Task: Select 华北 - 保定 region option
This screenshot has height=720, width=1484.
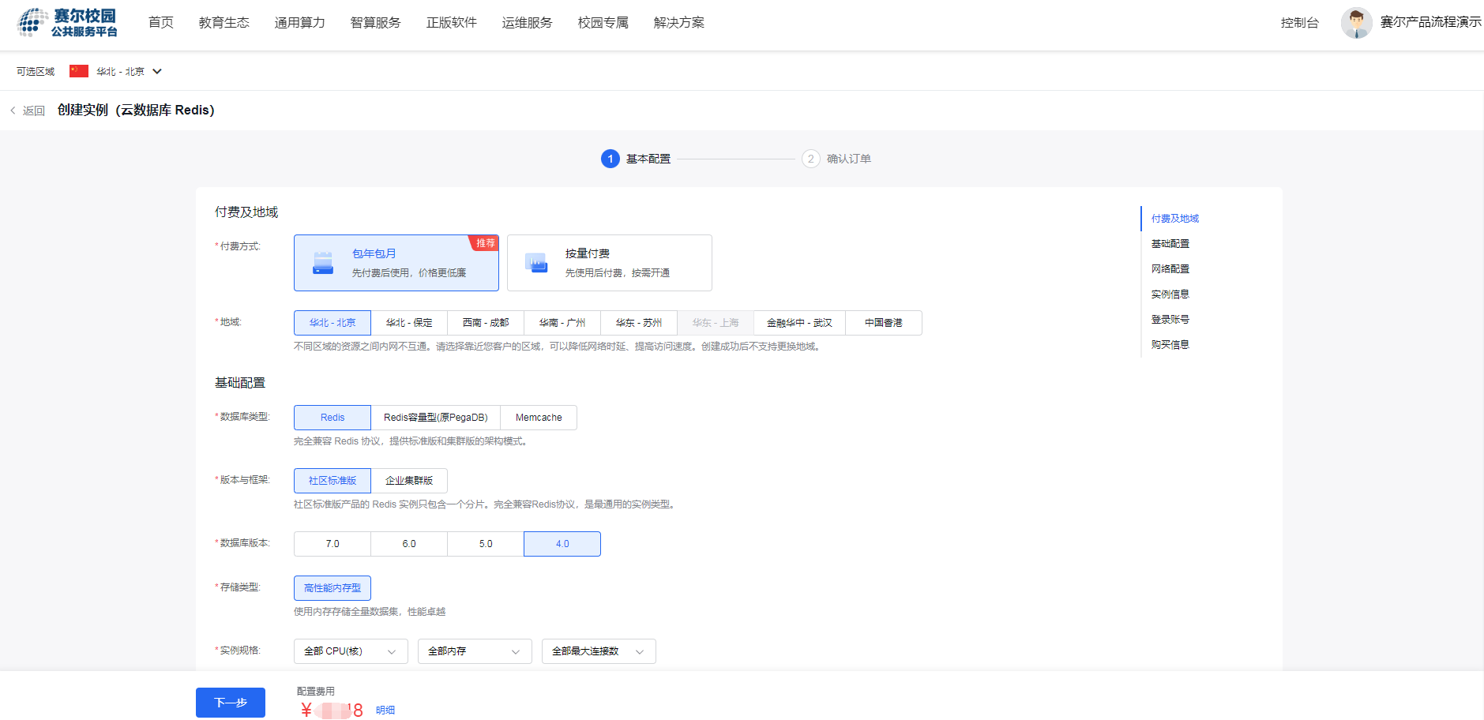Action: 409,323
